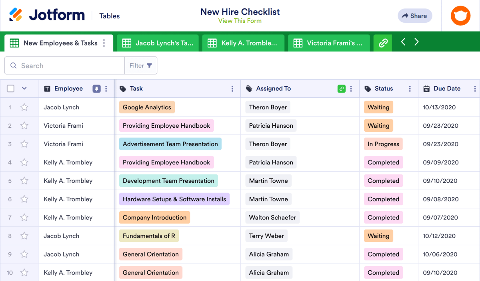Select the Company Introduction orange tag
480x281 pixels.
[154, 217]
